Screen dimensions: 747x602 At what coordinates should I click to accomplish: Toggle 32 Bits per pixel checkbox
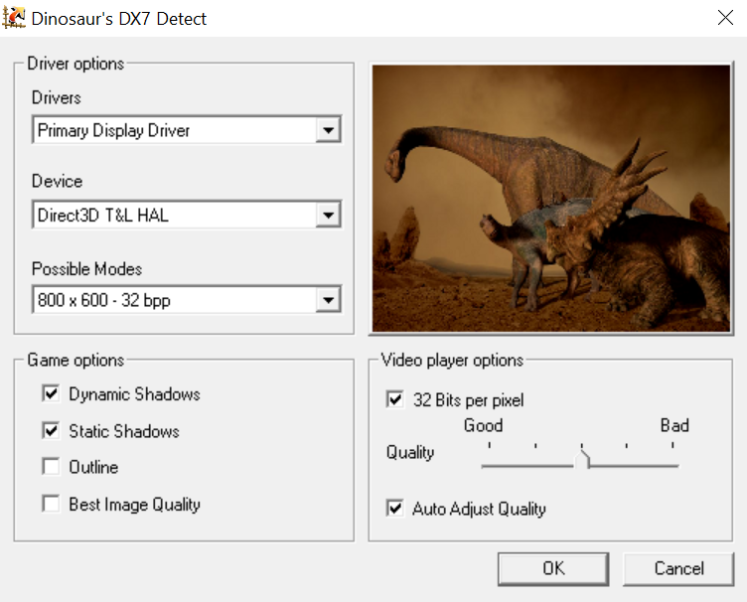click(395, 399)
